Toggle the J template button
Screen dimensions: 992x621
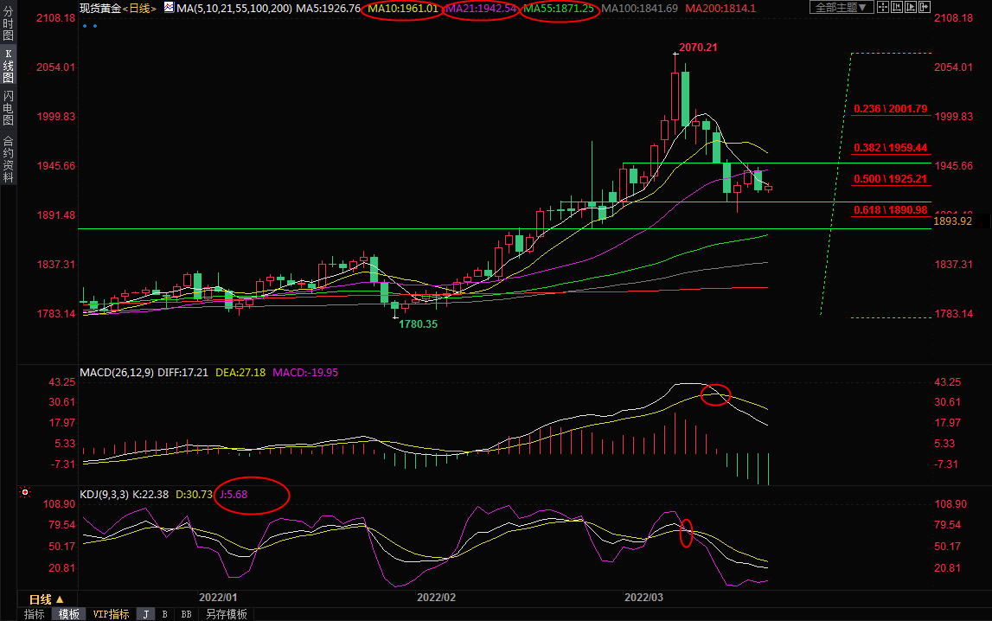145,614
